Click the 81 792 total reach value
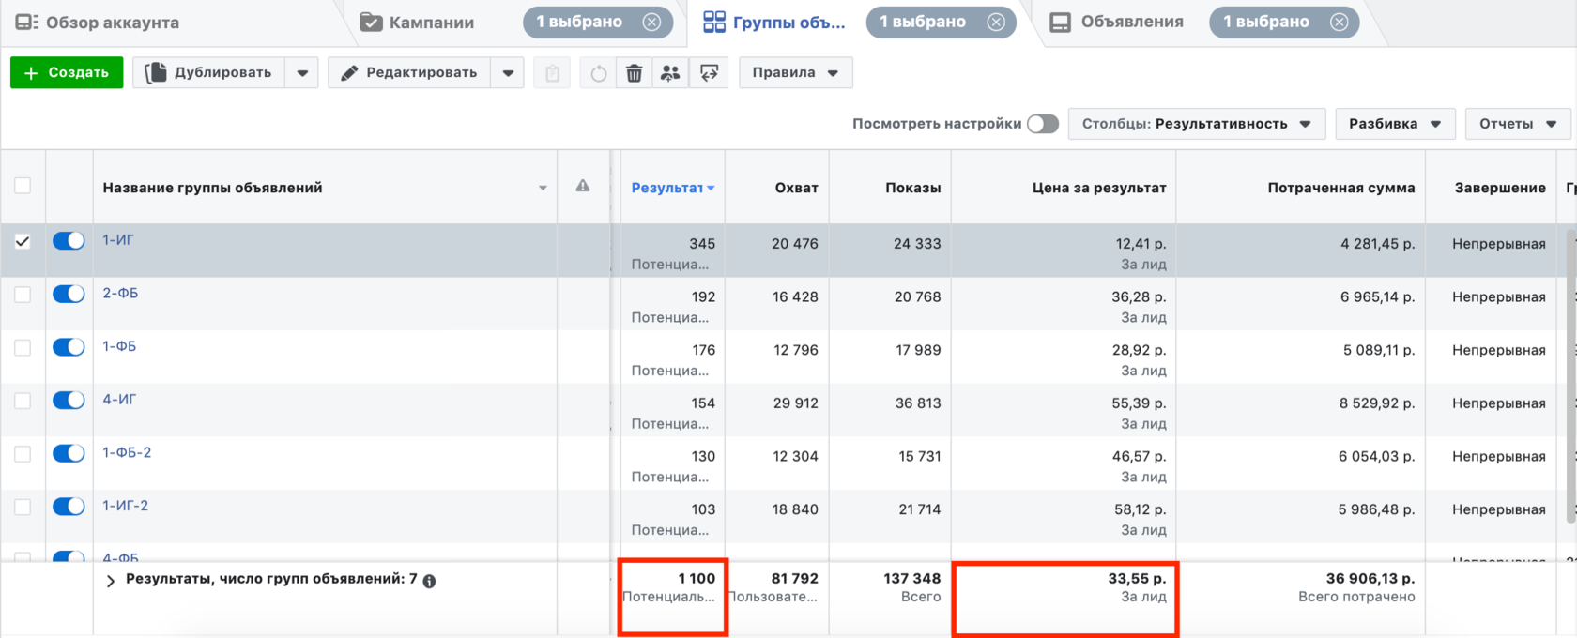 pos(794,579)
